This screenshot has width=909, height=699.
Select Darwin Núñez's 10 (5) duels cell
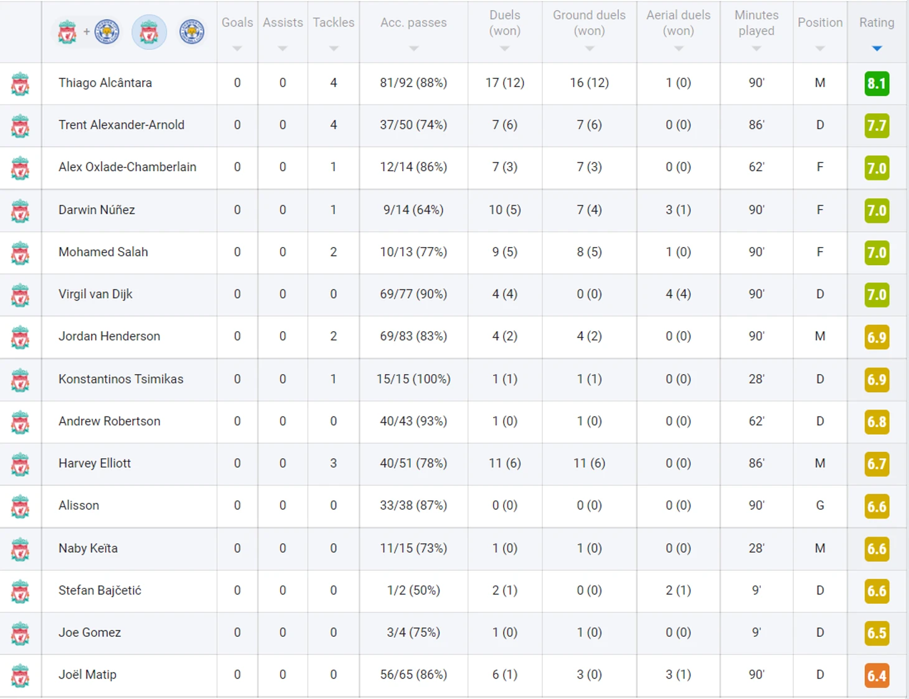(x=505, y=210)
